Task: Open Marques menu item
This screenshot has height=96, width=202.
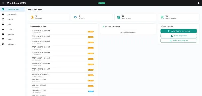Action: [12, 34]
